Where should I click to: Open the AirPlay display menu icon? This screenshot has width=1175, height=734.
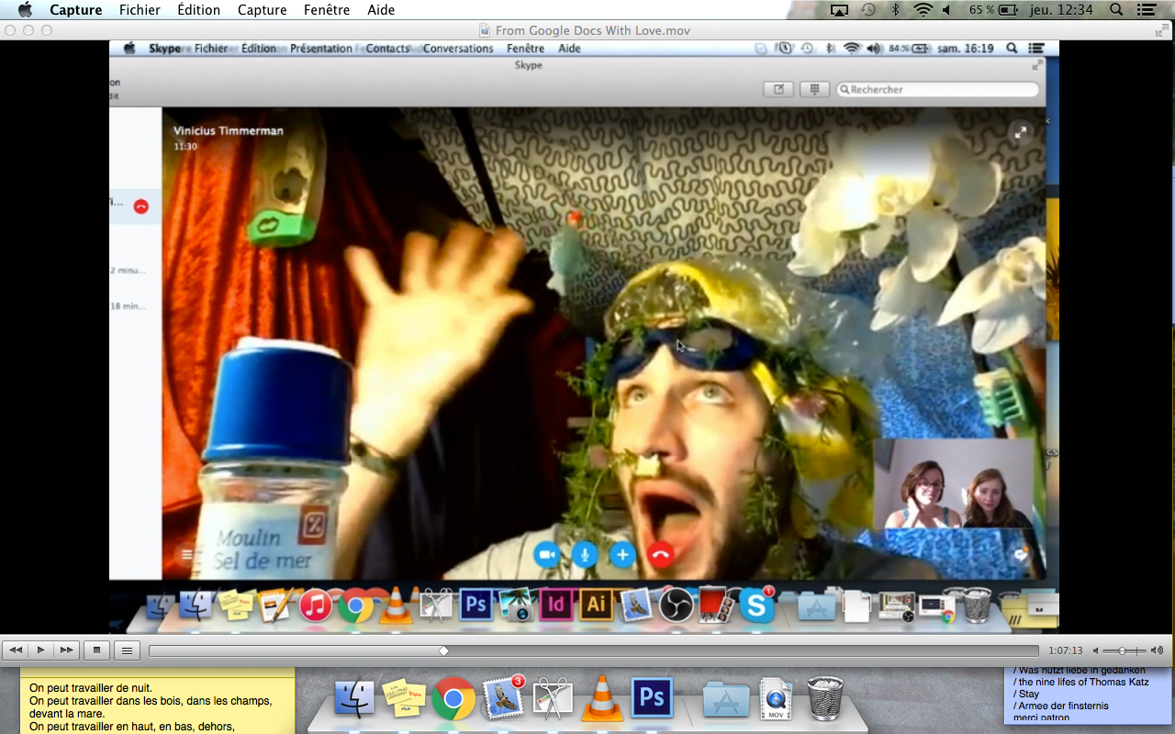[x=839, y=10]
